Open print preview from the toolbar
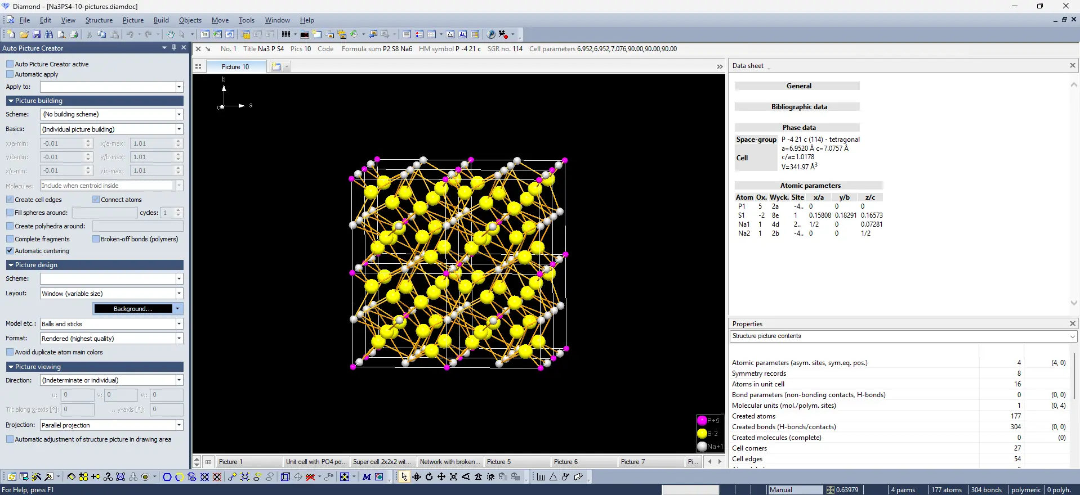The height and width of the screenshot is (495, 1080). point(61,34)
